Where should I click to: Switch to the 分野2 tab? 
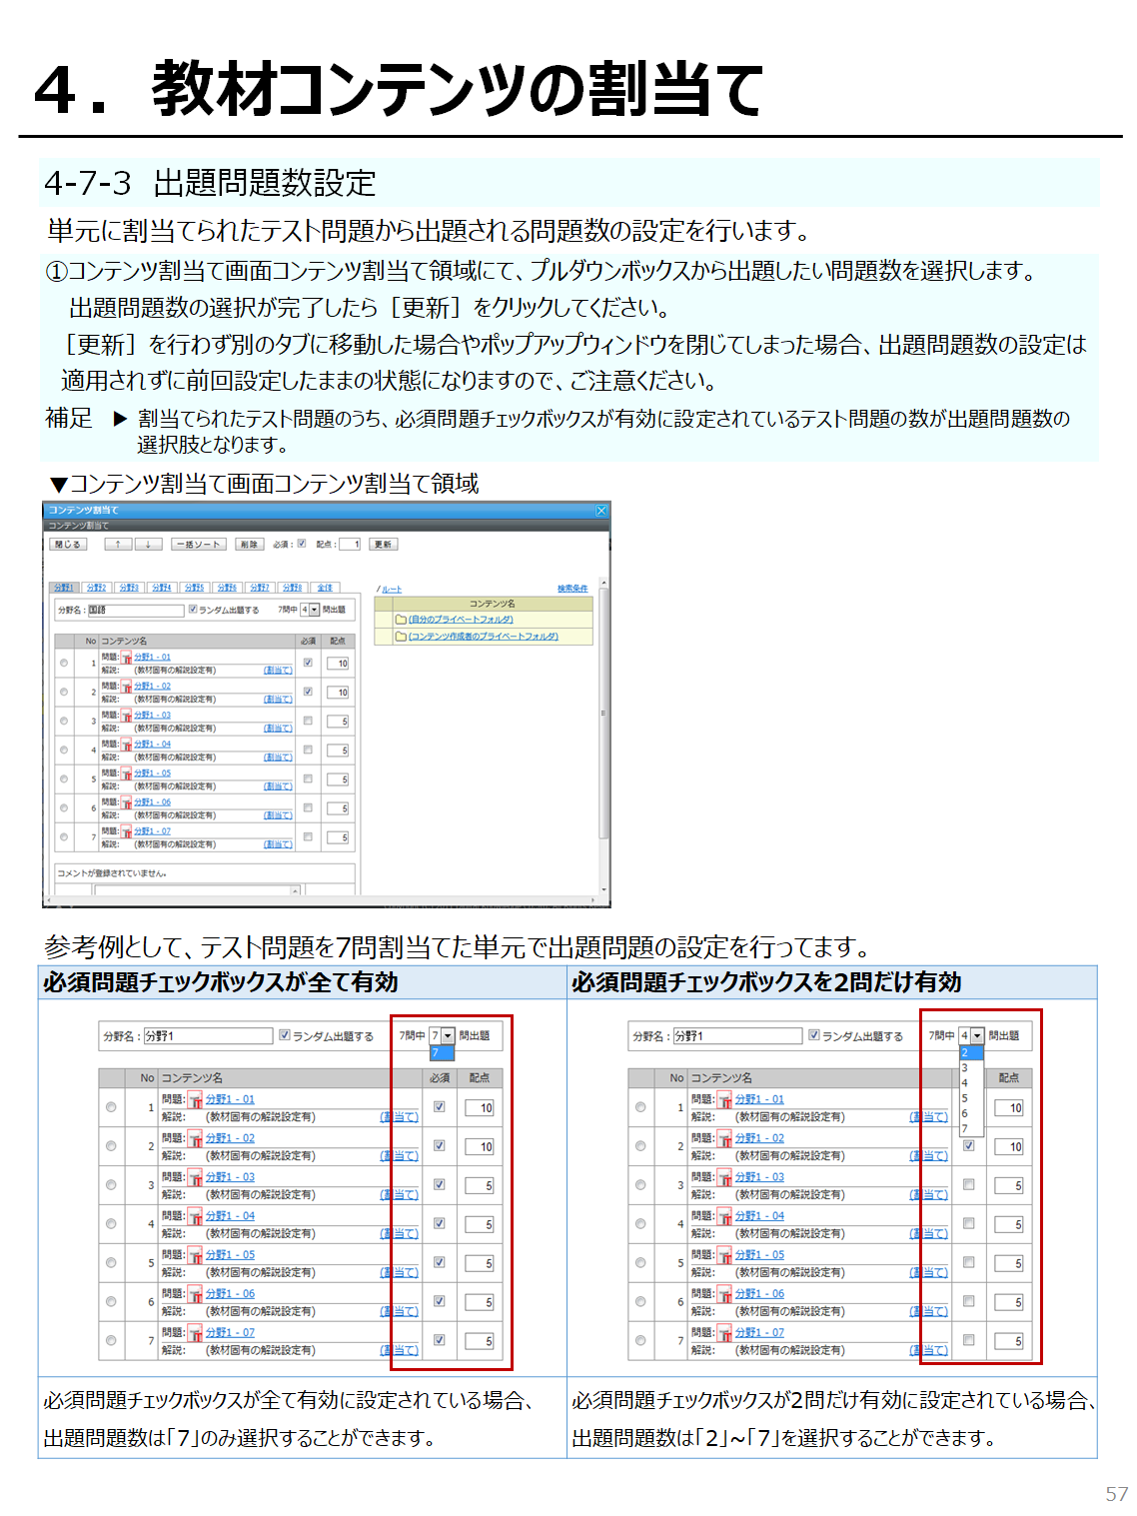coord(96,588)
